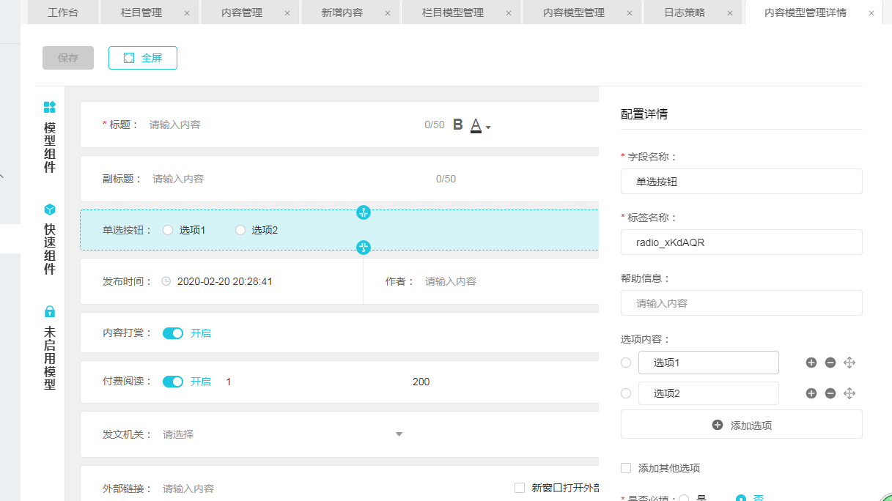Screen dimensions: 892x501
Task: Click top drag handle on 单选按钮 row
Action: coord(364,212)
